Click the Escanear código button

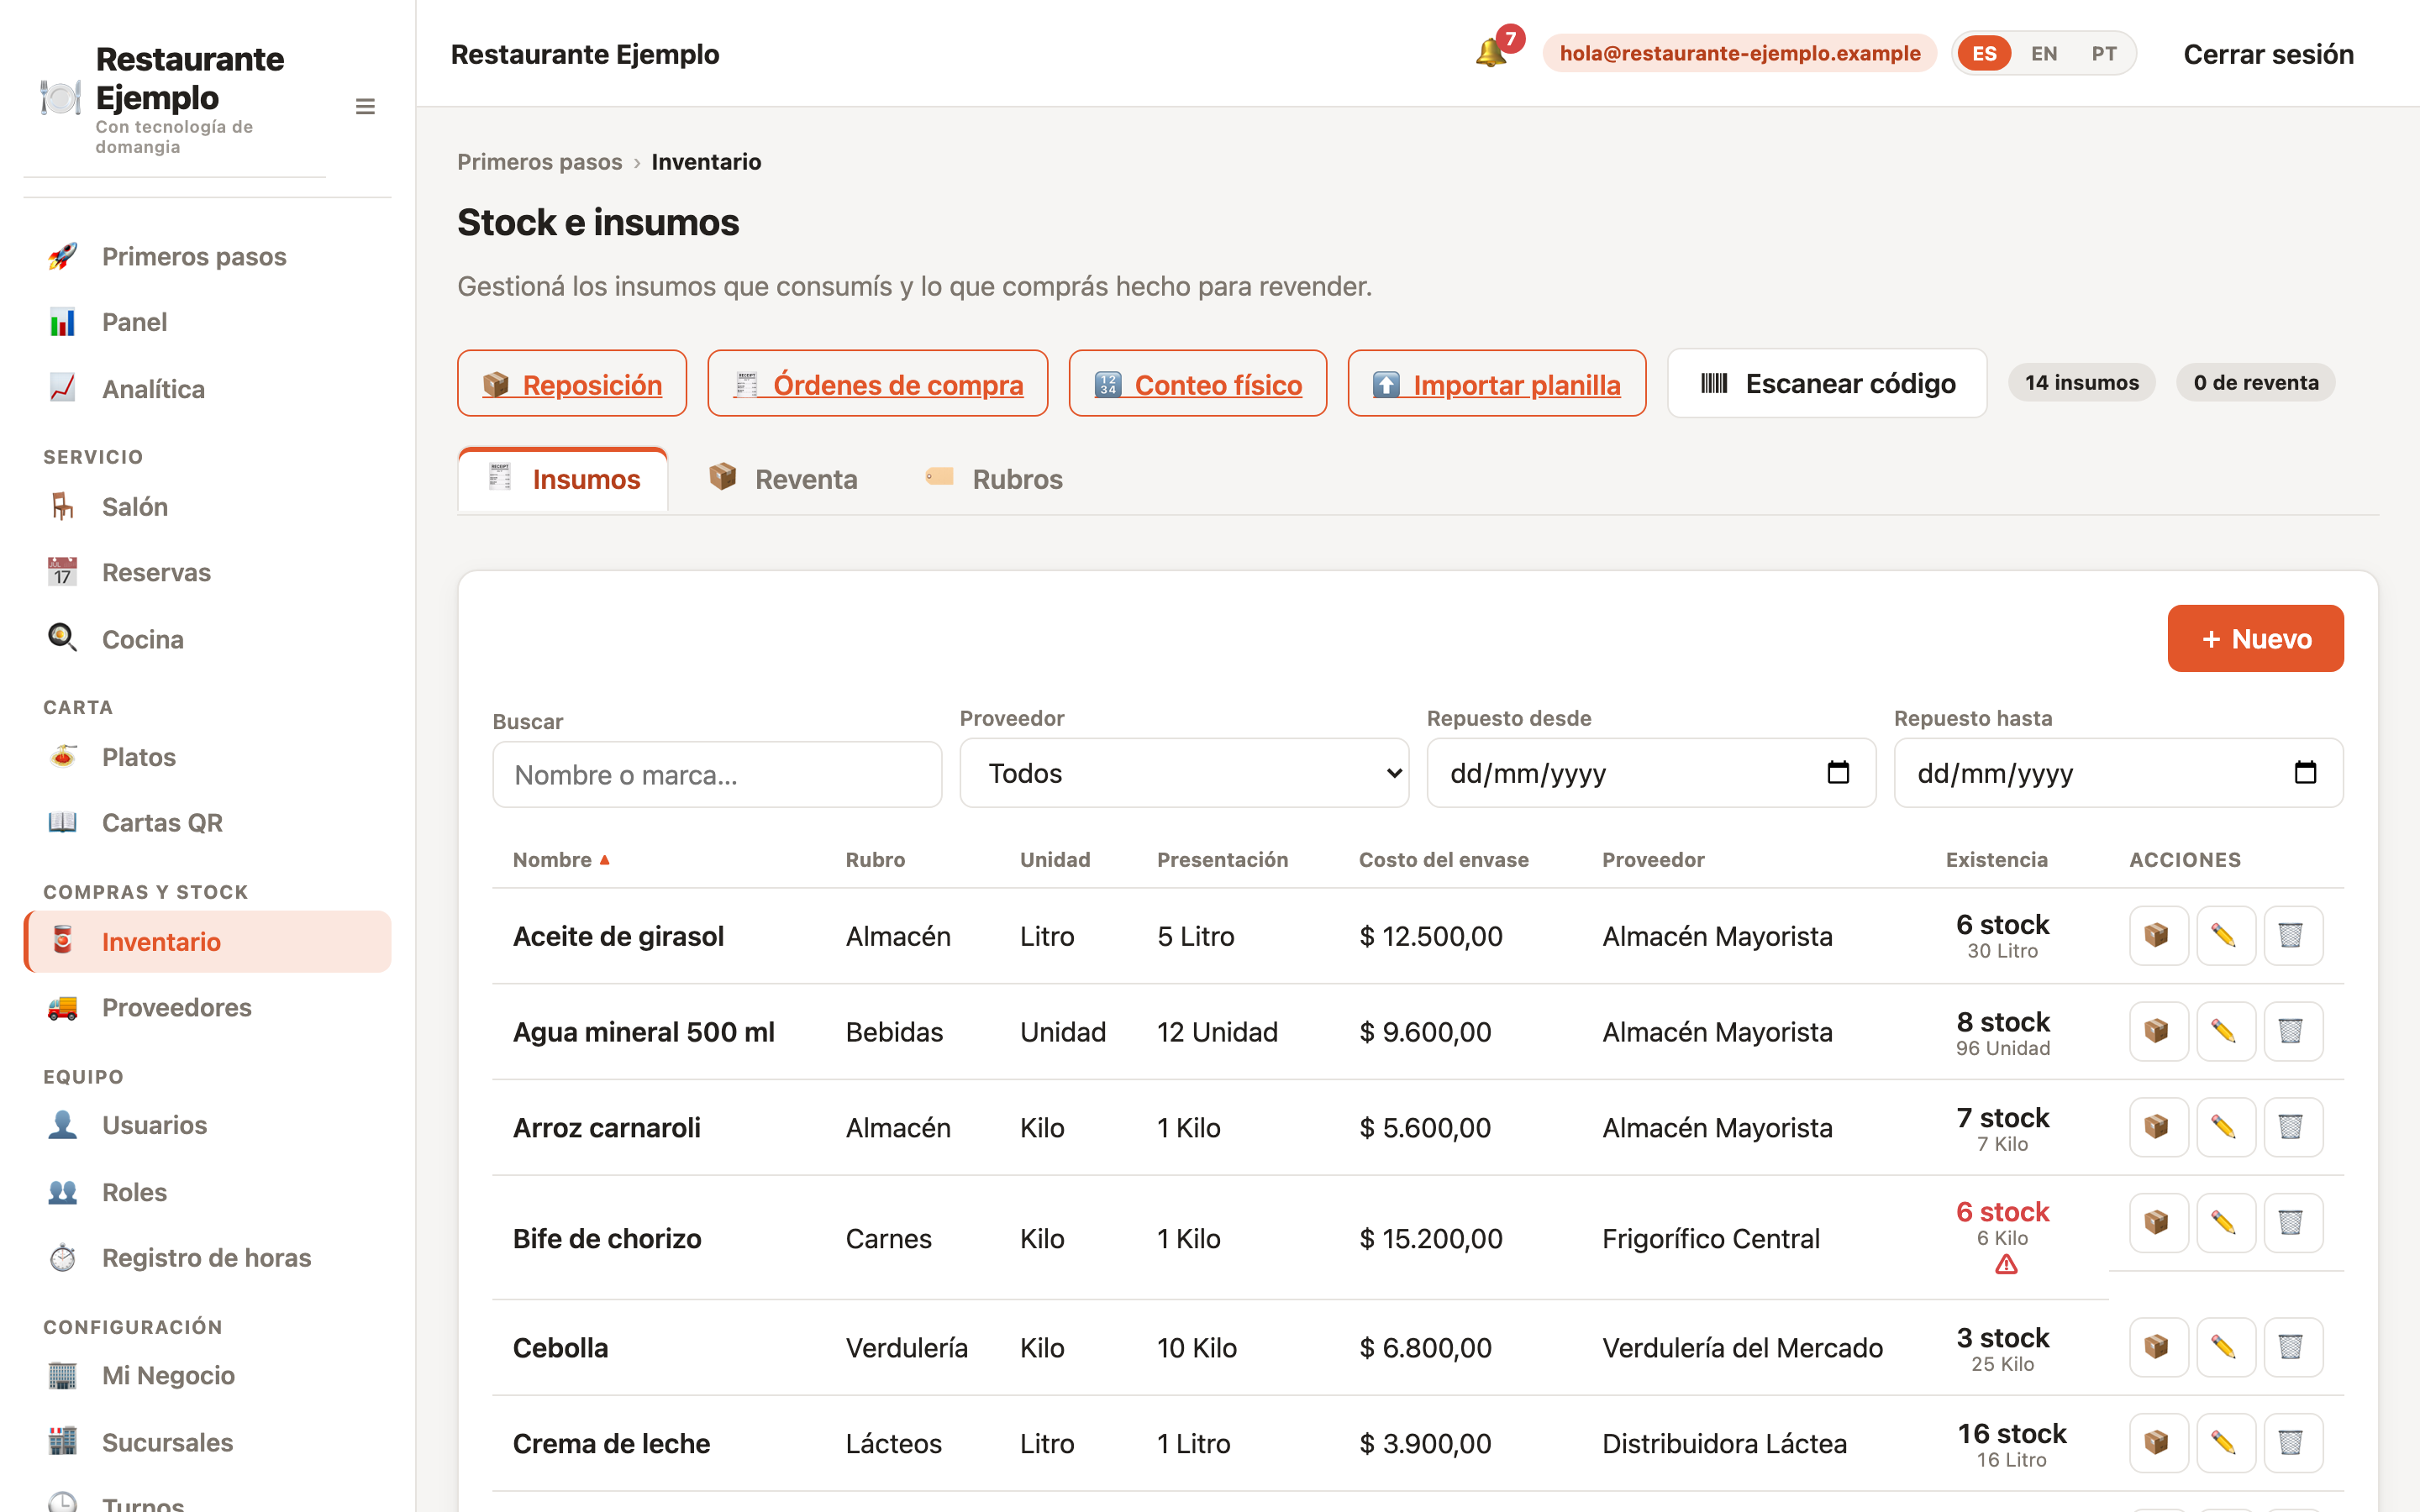click(x=1827, y=383)
